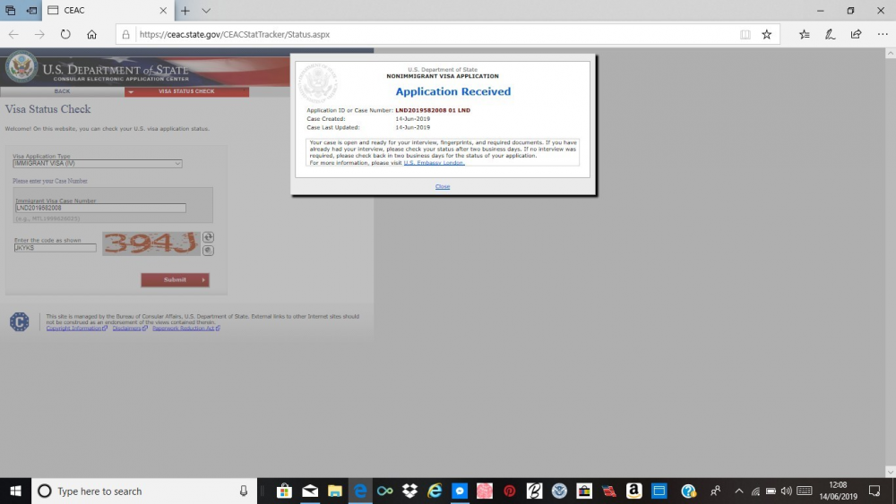This screenshot has height=504, width=896.
Task: Open Dropbox from taskbar
Action: coord(409,491)
